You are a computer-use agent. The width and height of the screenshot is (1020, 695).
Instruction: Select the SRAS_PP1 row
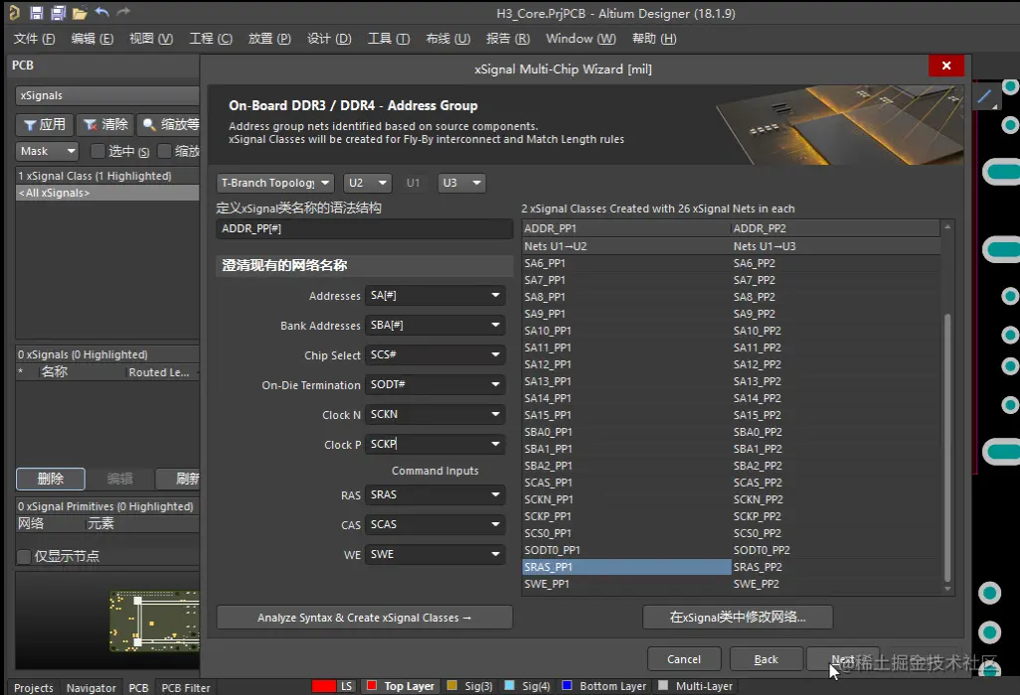[x=626, y=567]
